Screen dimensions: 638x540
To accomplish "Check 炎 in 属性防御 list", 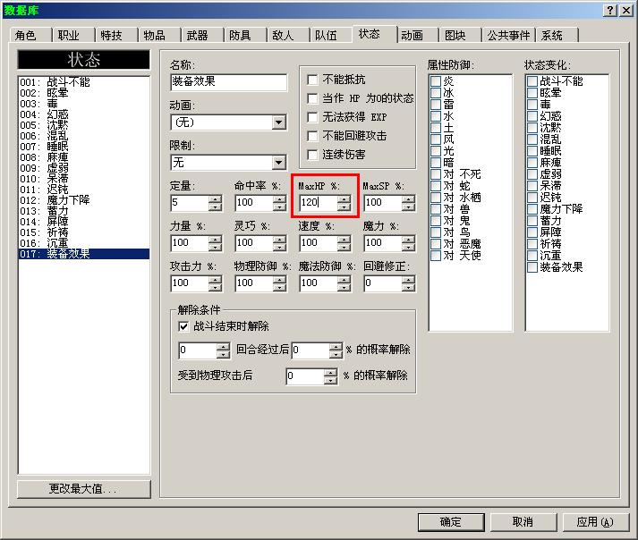I will coord(436,81).
